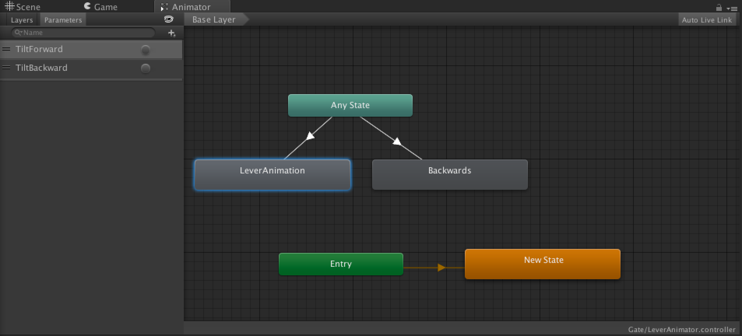742x336 pixels.
Task: Select the orange New State node
Action: tap(542, 264)
